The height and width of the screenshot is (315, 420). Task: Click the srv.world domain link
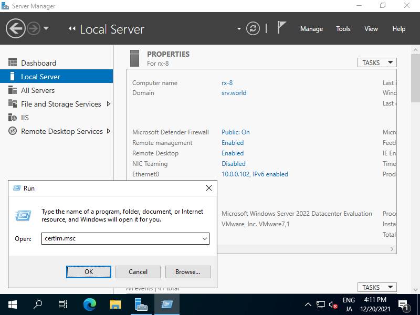234,93
